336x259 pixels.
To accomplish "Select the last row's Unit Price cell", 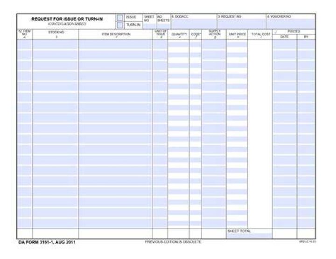I will coord(237,223).
